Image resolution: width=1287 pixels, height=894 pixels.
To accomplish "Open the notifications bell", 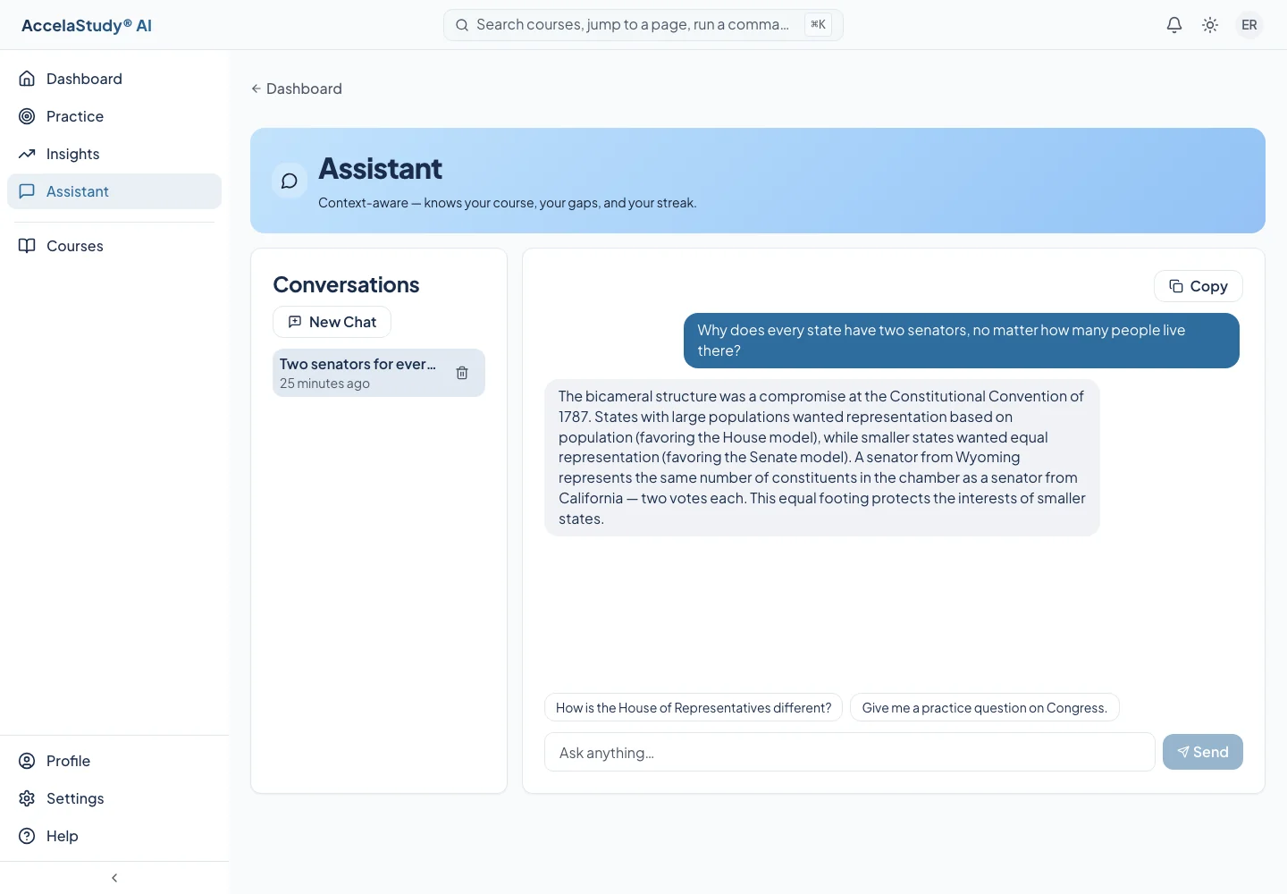I will (x=1174, y=25).
